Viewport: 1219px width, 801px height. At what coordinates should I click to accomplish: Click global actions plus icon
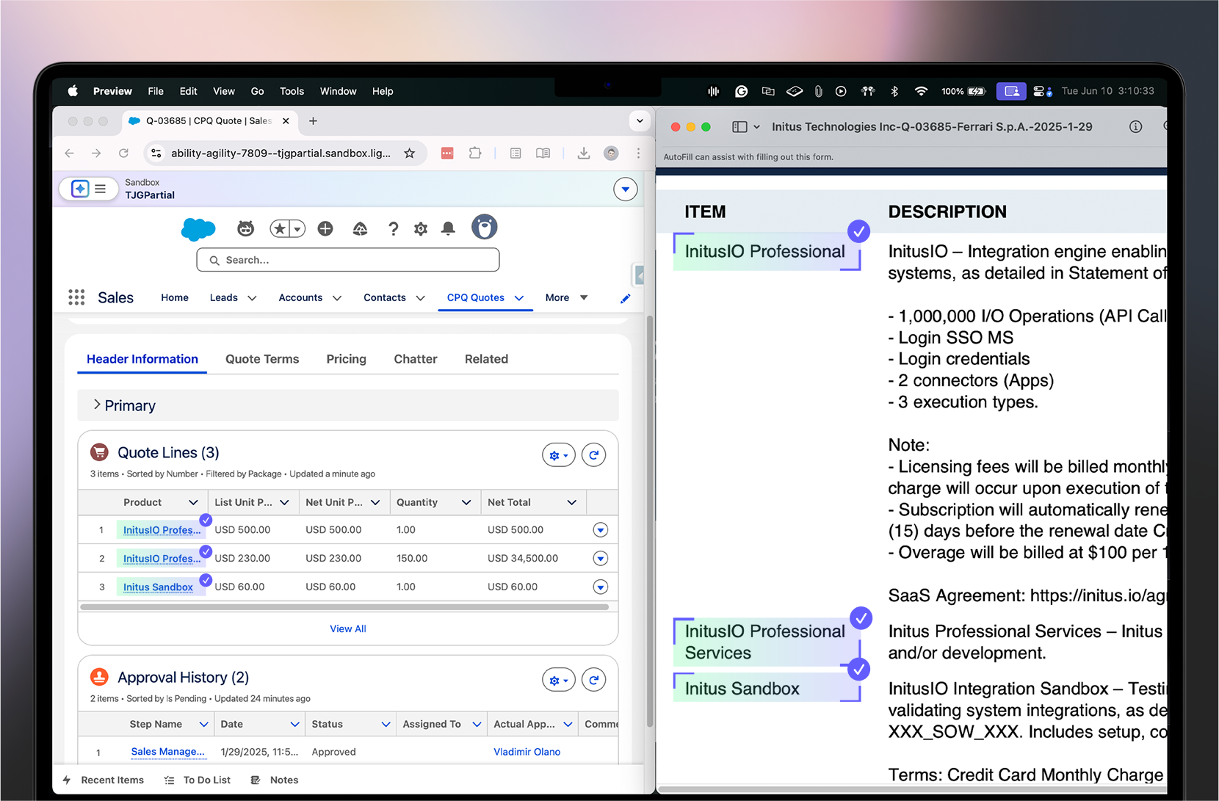pos(325,229)
